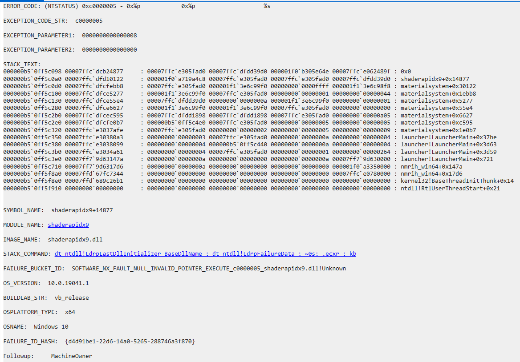Select the FAILURE_BUCKET_ID value SOFTWARE_NX_FAULT_NULL_INVALID_POINTER_EXECUTE

pos(209,268)
